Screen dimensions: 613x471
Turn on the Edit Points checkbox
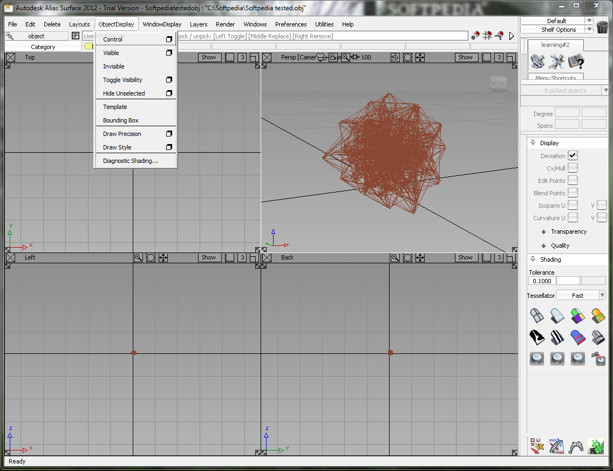point(573,181)
